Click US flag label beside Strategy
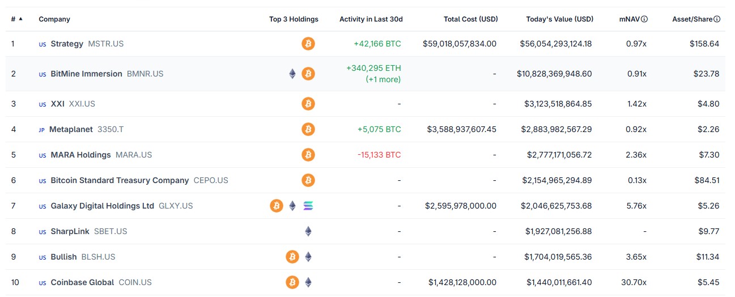Viewport: 735px width, 297px height. [x=43, y=44]
